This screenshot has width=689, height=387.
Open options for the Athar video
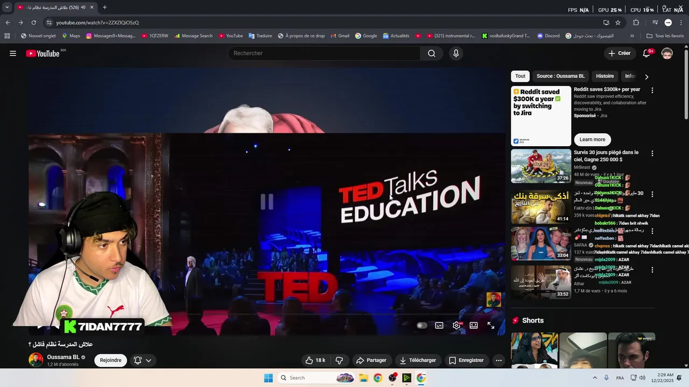click(x=652, y=270)
